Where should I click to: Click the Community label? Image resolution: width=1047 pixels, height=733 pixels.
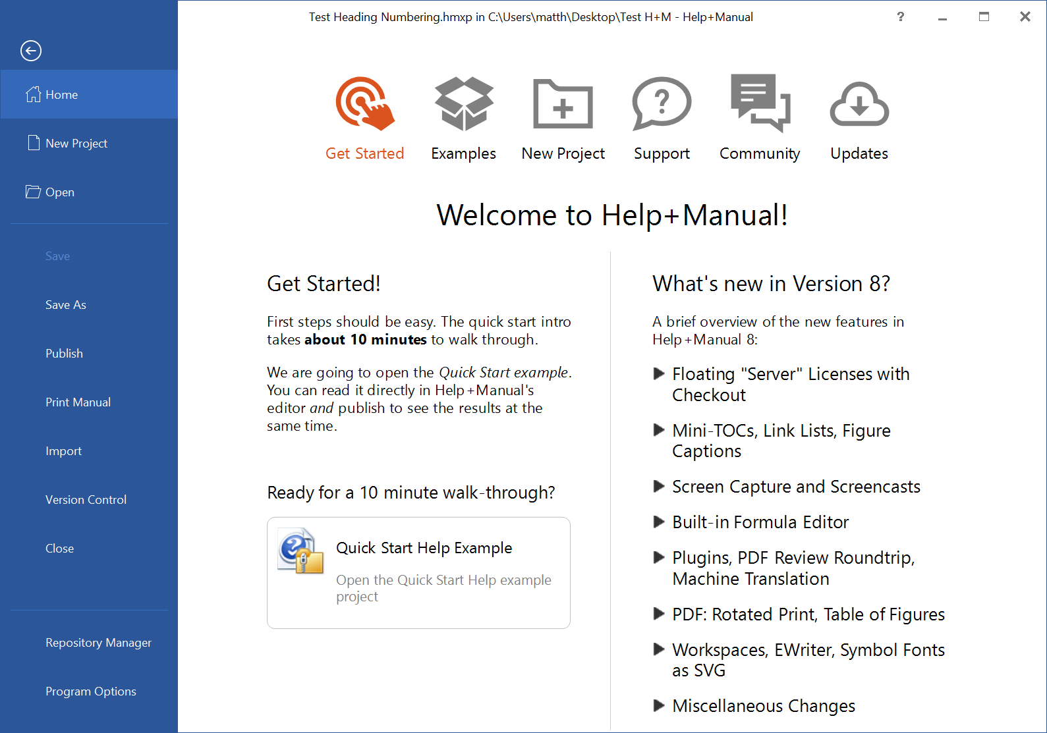click(x=760, y=153)
